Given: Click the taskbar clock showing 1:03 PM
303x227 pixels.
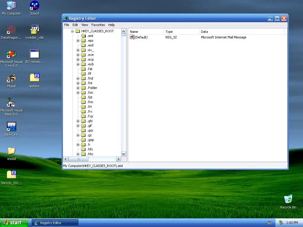Looking at the screenshot, I should pyautogui.click(x=292, y=223).
